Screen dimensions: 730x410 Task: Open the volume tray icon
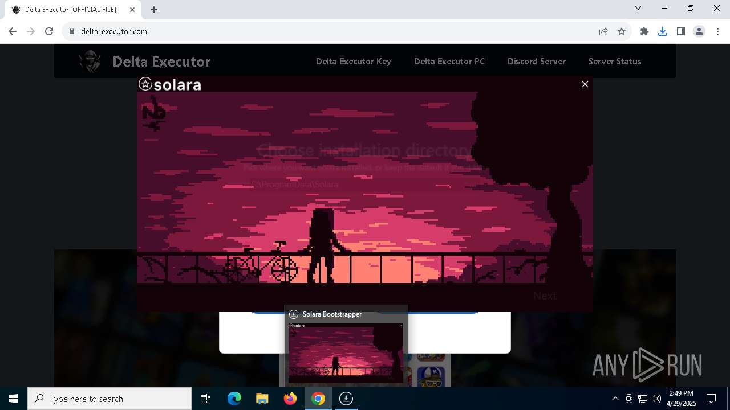pyautogui.click(x=656, y=399)
